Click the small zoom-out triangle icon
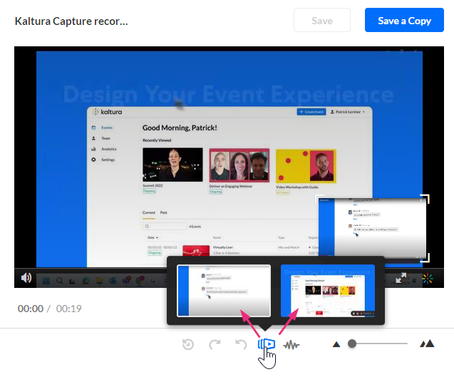454x377 pixels. coord(336,344)
